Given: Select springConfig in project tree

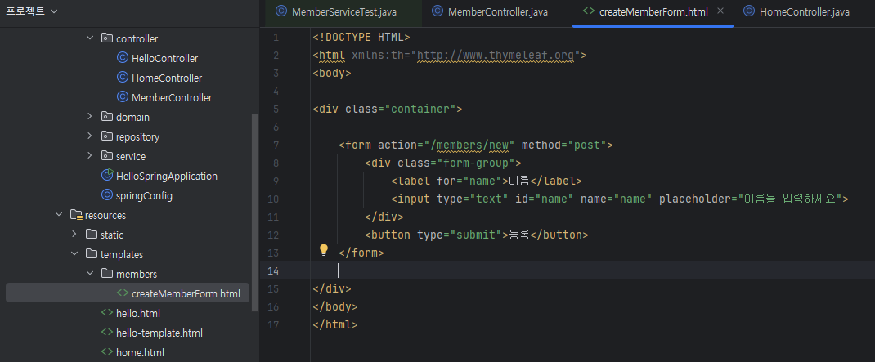Looking at the screenshot, I should click(x=144, y=196).
